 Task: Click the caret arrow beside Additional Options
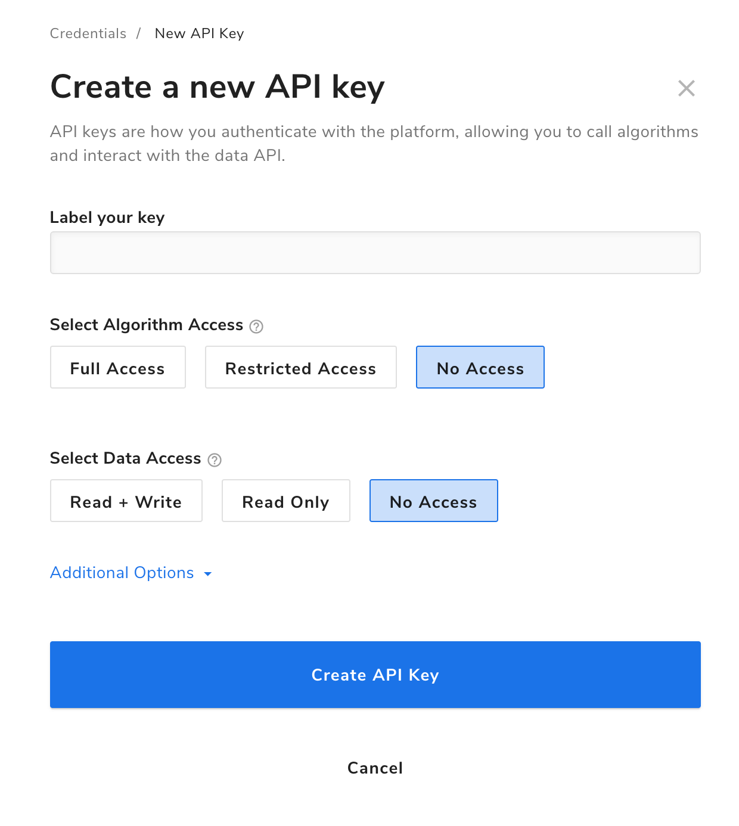(207, 574)
